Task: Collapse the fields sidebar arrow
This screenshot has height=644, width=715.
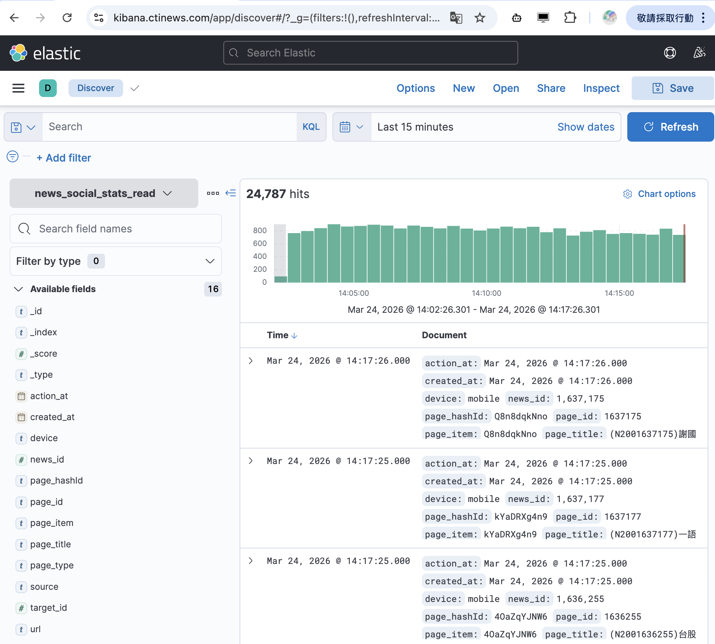Action: click(231, 193)
